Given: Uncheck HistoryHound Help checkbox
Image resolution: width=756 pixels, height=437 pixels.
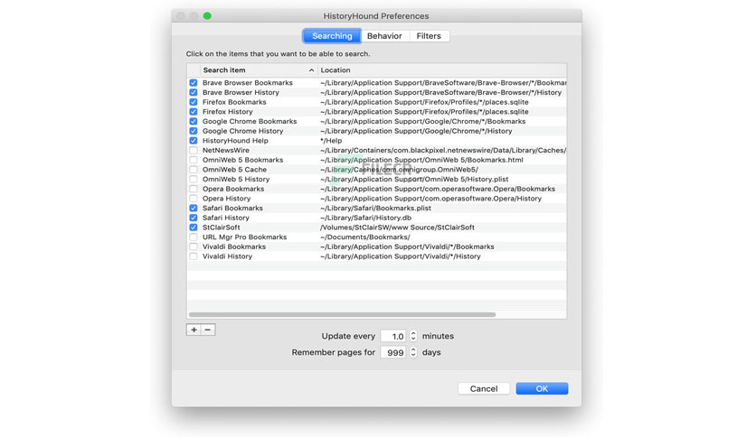Looking at the screenshot, I should (194, 141).
